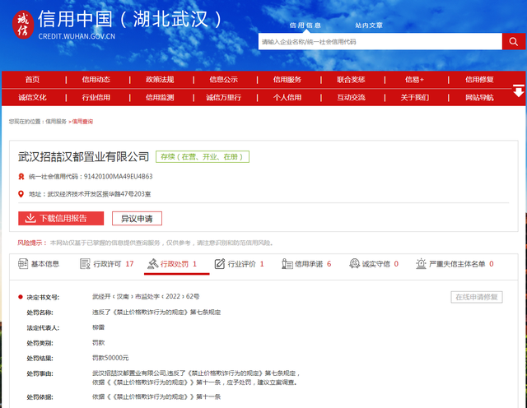
Task: Click the 基本信息 tab icon
Action: click(23, 264)
